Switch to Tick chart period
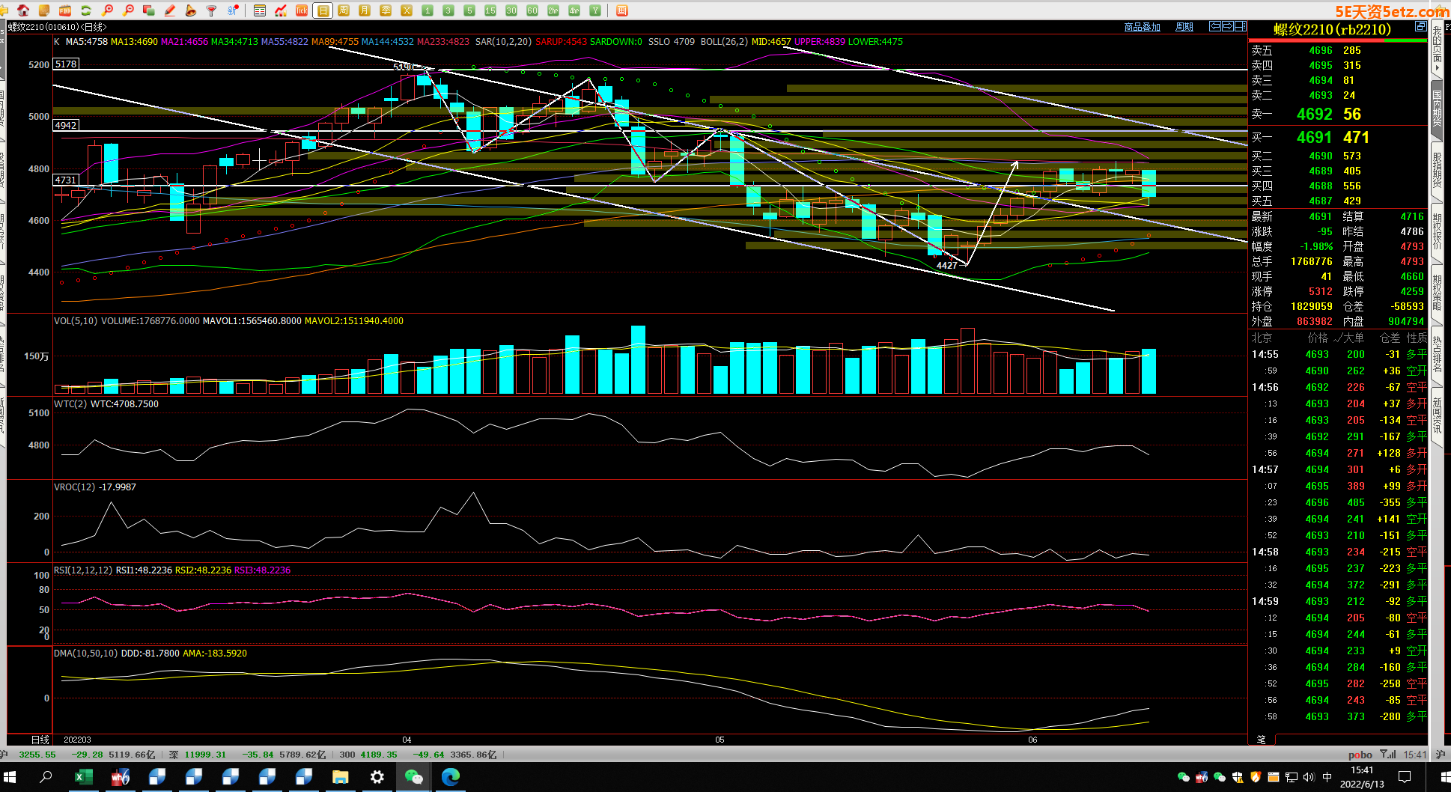The image size is (1451, 792). (x=302, y=10)
